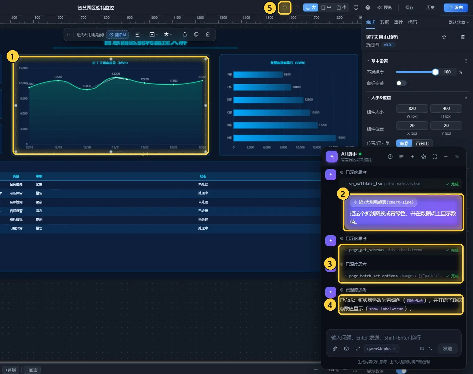Viewport: 473px width, 374px height.
Task: Click the 预览 preview button
Action: [x=385, y=8]
